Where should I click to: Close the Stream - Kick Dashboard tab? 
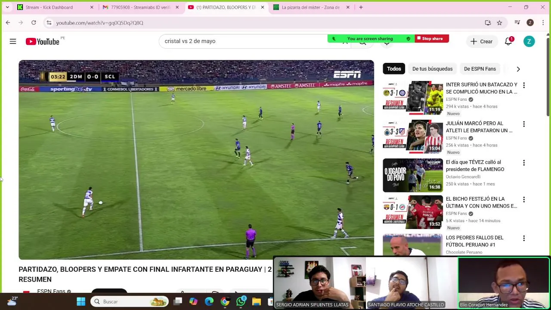coord(92,7)
